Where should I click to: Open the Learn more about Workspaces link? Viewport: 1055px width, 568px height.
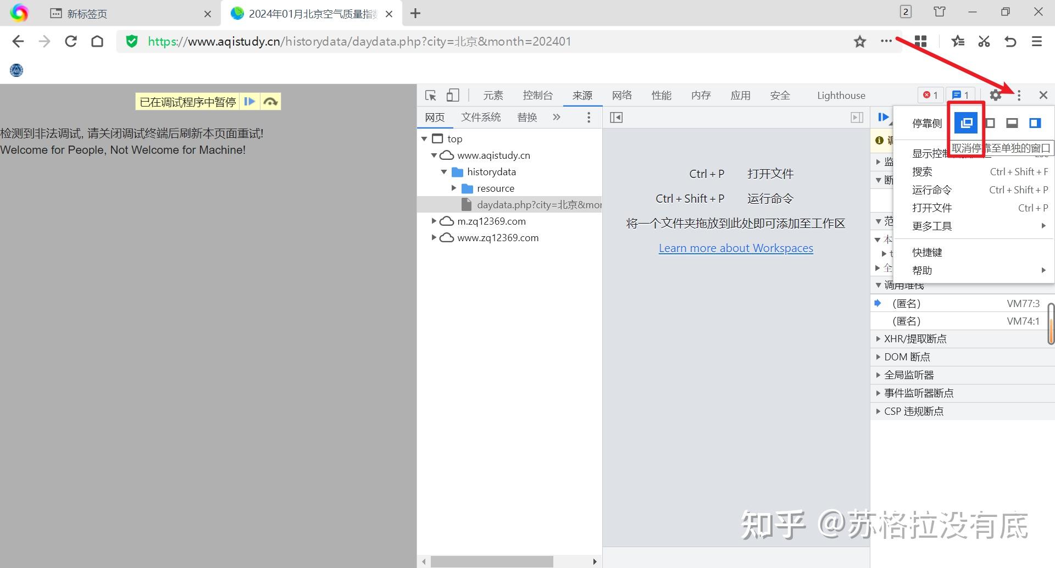point(736,248)
